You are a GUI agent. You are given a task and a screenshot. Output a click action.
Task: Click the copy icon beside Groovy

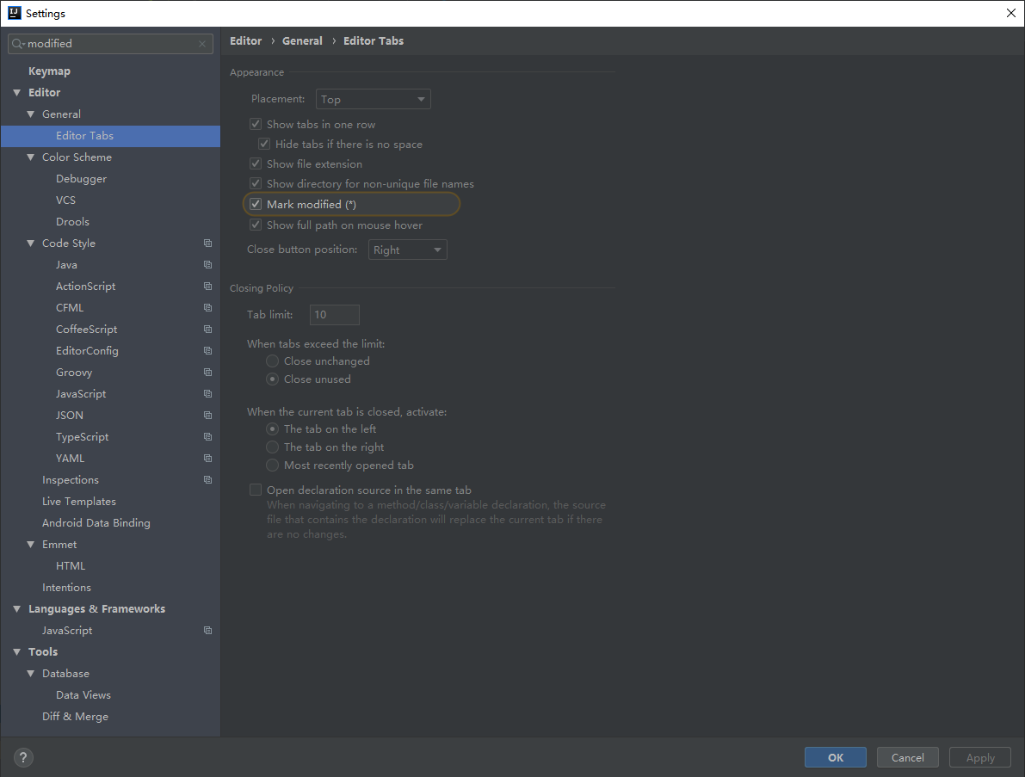coord(208,373)
